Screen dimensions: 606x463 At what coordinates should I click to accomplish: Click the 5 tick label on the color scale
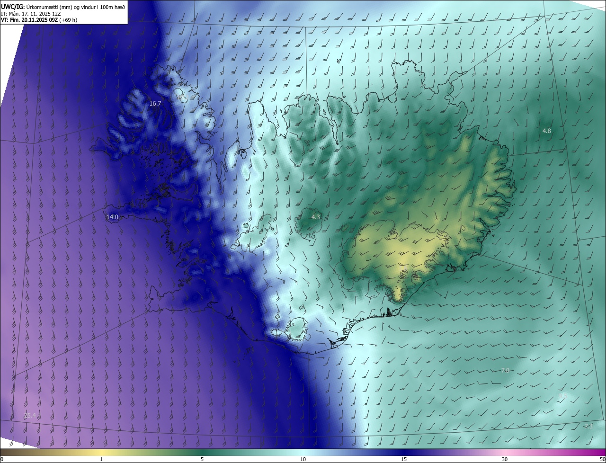(202, 459)
